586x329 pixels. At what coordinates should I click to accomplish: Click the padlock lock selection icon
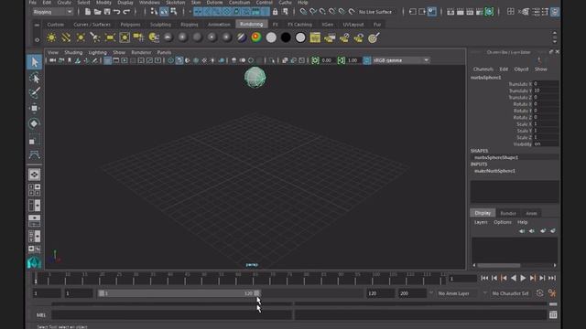pyautogui.click(x=275, y=12)
